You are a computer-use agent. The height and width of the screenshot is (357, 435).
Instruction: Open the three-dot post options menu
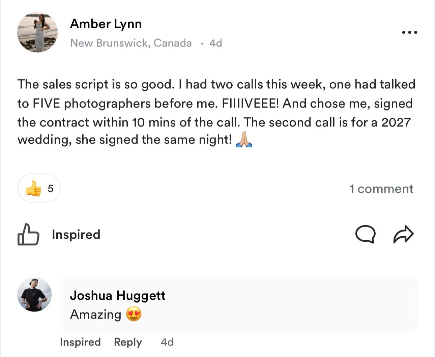pyautogui.click(x=410, y=32)
